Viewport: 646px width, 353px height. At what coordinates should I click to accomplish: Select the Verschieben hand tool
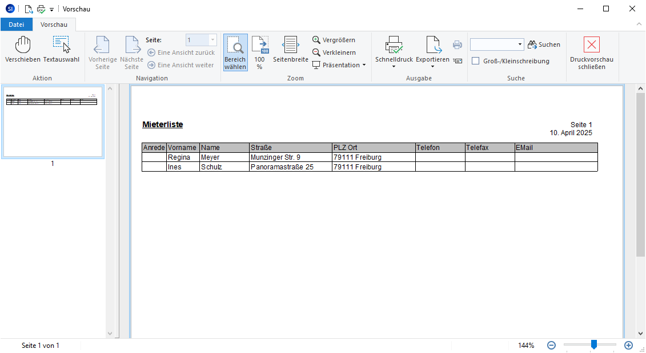(x=23, y=50)
